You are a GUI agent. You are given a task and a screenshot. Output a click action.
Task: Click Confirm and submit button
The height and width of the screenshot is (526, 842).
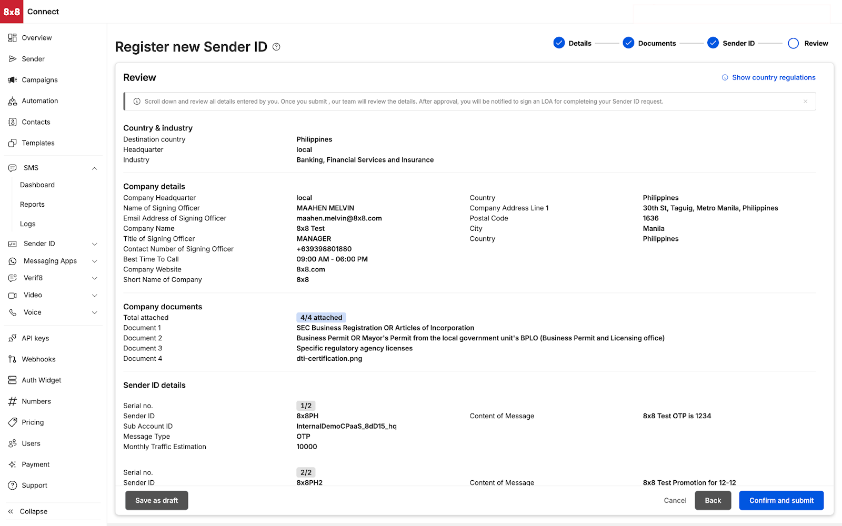[x=781, y=500]
